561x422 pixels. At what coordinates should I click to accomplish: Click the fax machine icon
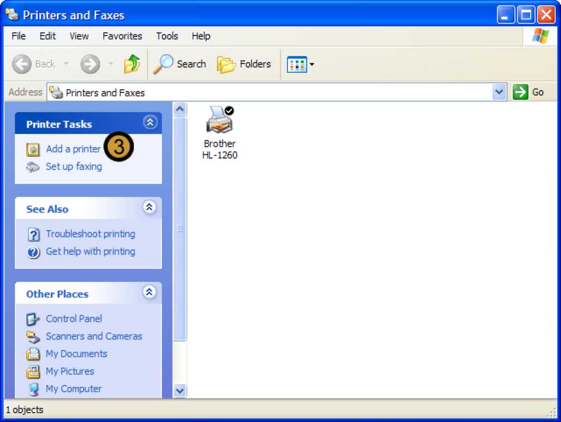click(33, 167)
